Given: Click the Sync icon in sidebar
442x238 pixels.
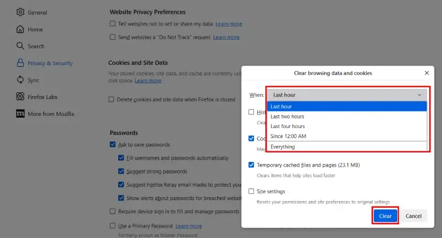Looking at the screenshot, I should point(20,80).
